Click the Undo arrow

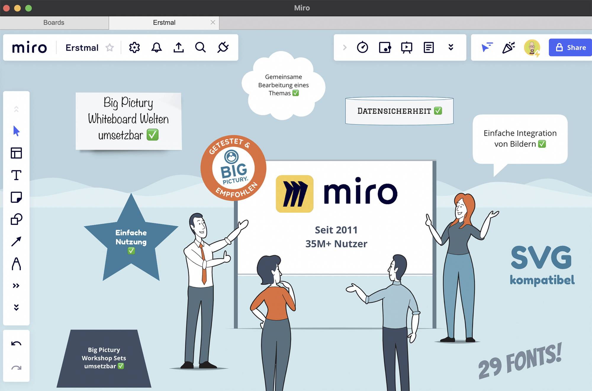[16, 344]
